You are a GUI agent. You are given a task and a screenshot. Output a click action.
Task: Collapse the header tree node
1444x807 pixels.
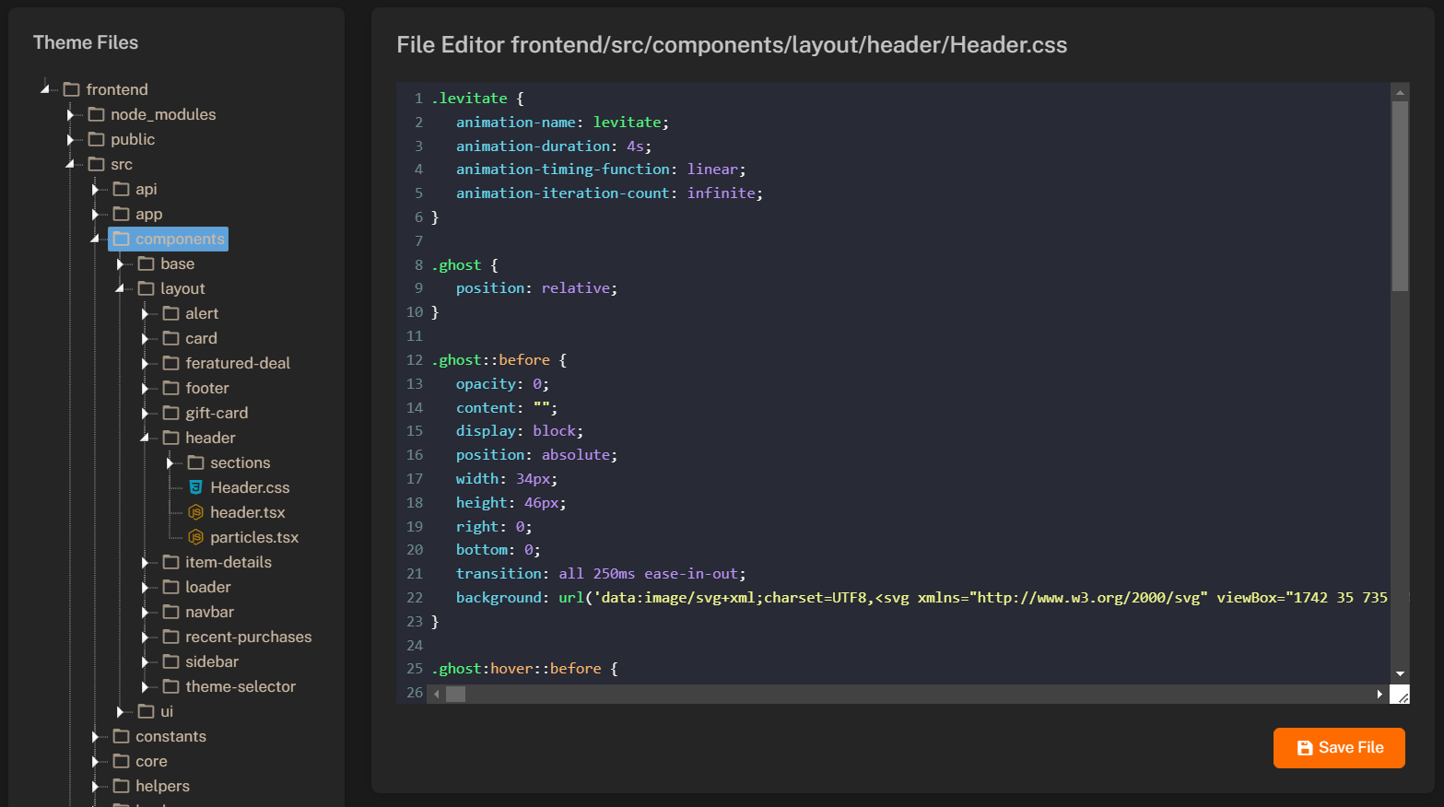pyautogui.click(x=144, y=438)
